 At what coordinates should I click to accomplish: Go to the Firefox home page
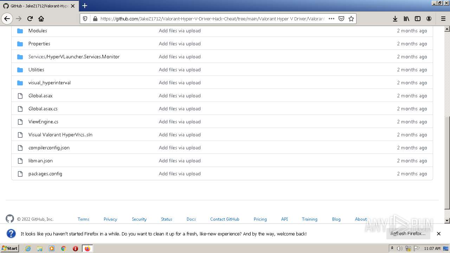coord(41,19)
